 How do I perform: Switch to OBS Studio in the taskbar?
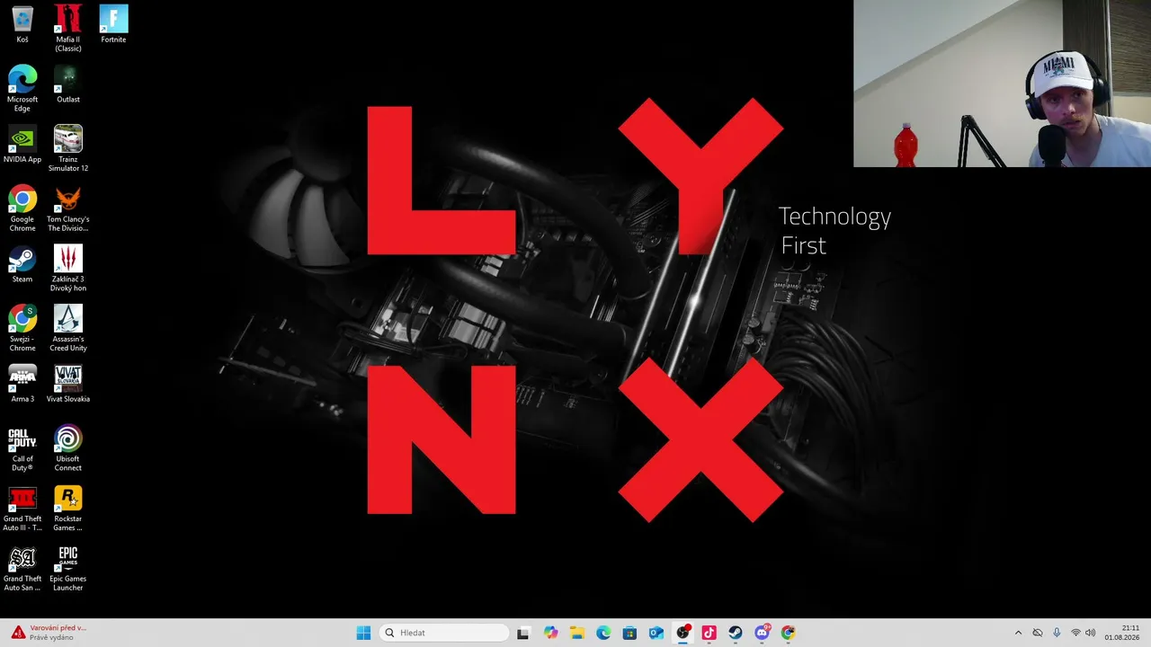[683, 633]
